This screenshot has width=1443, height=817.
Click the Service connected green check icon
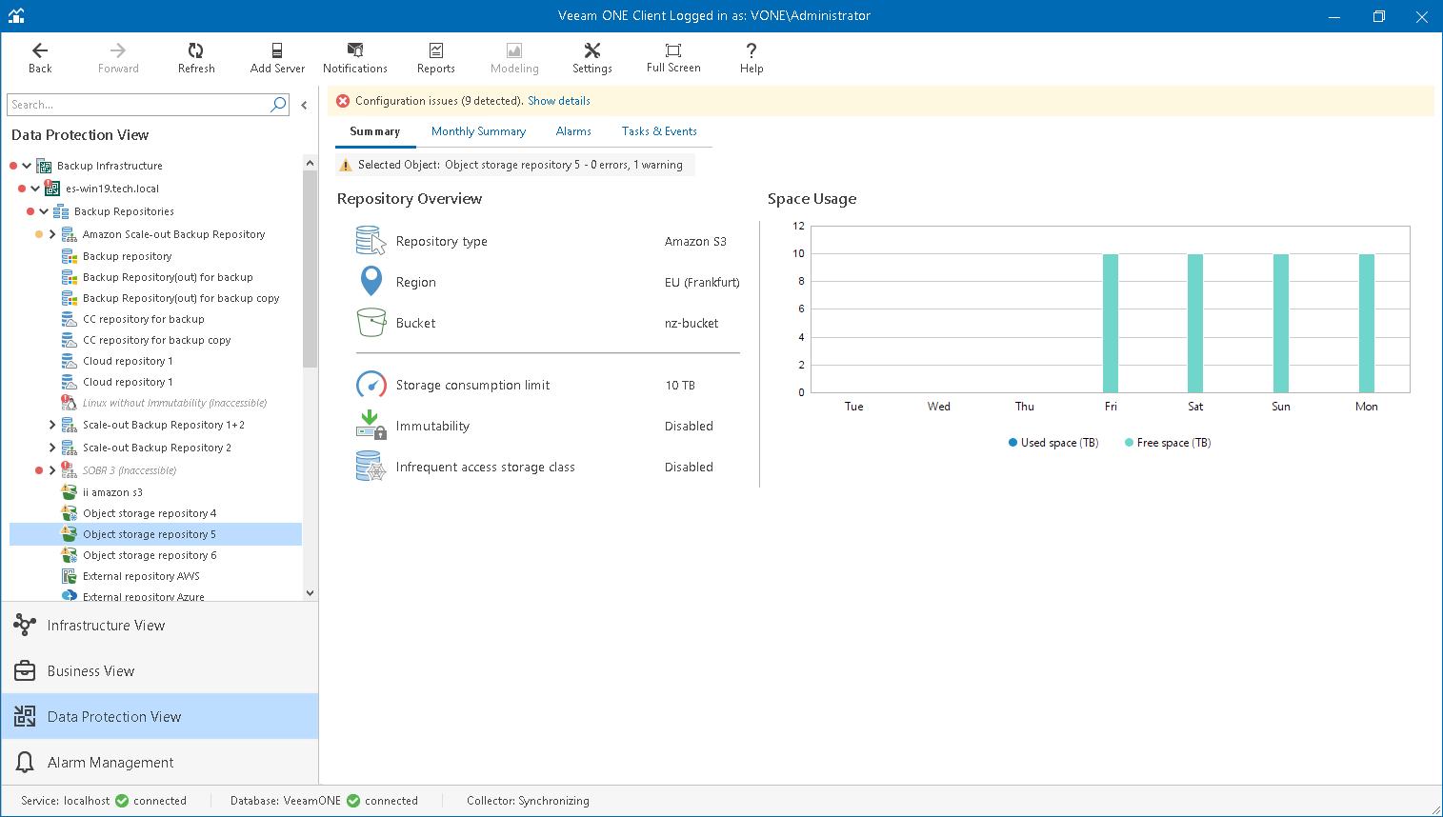click(122, 801)
